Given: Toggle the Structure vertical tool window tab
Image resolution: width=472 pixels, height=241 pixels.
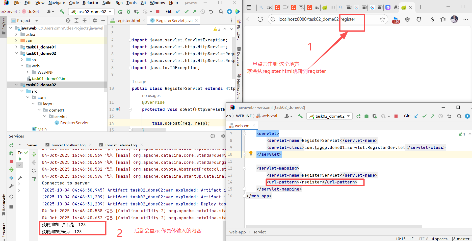Looking at the screenshot, I should [x=4, y=231].
